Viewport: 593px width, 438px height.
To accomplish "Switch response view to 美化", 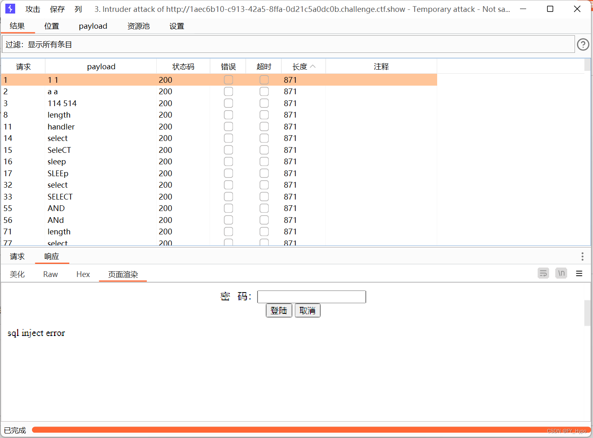I will tap(17, 274).
